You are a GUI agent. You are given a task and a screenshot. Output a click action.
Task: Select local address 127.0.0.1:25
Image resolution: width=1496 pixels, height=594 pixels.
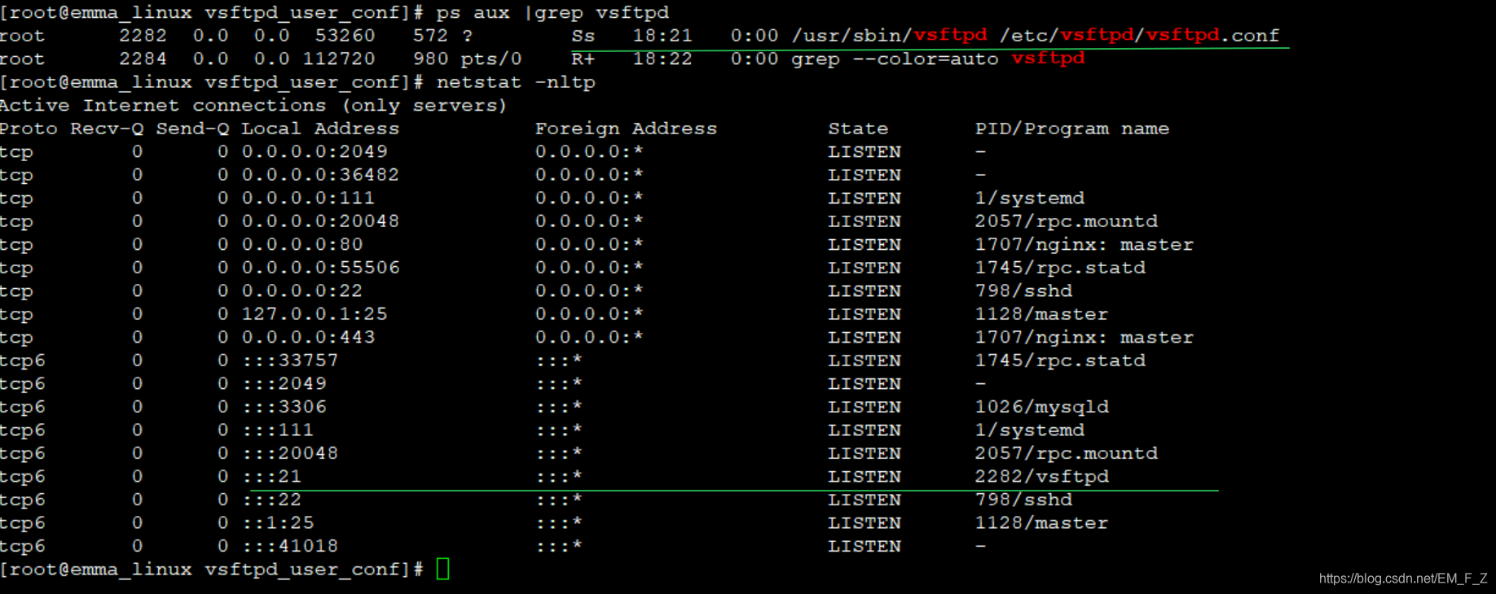coord(315,314)
